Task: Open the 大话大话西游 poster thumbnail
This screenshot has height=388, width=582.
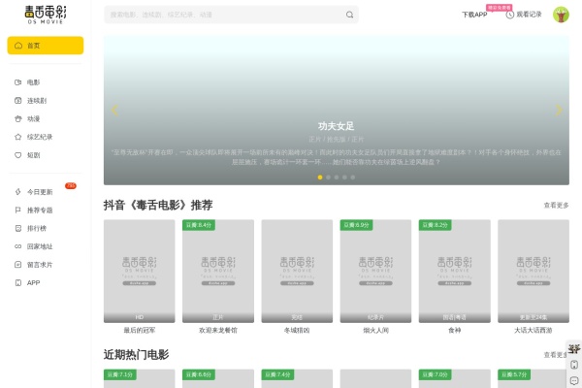Action: (533, 271)
